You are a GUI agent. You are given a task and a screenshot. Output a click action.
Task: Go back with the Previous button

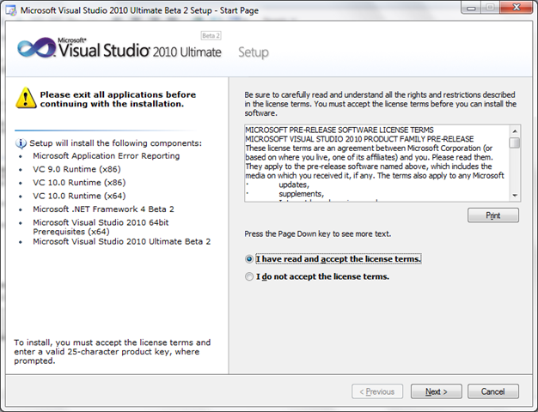point(377,391)
